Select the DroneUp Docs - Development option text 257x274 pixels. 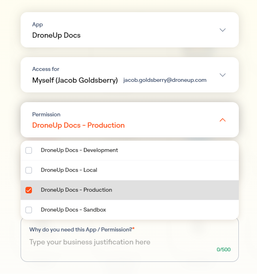79,150
